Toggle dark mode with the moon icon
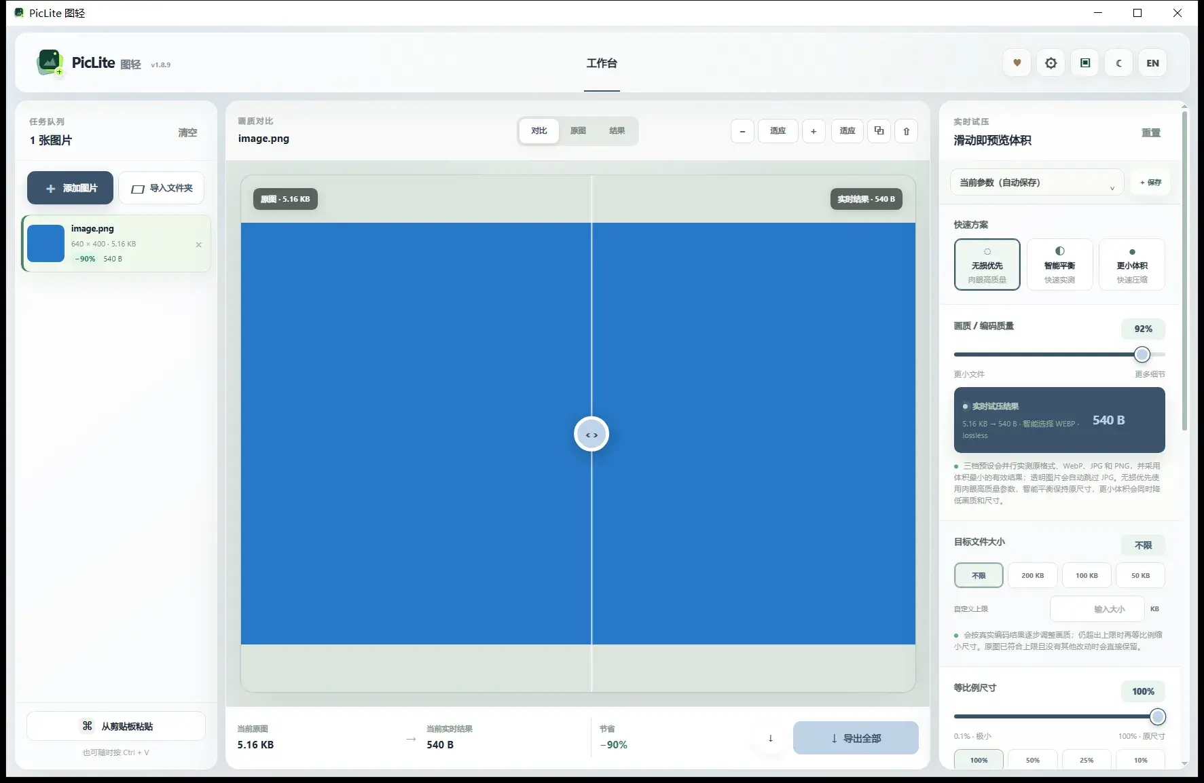1204x783 pixels. pos(1118,63)
